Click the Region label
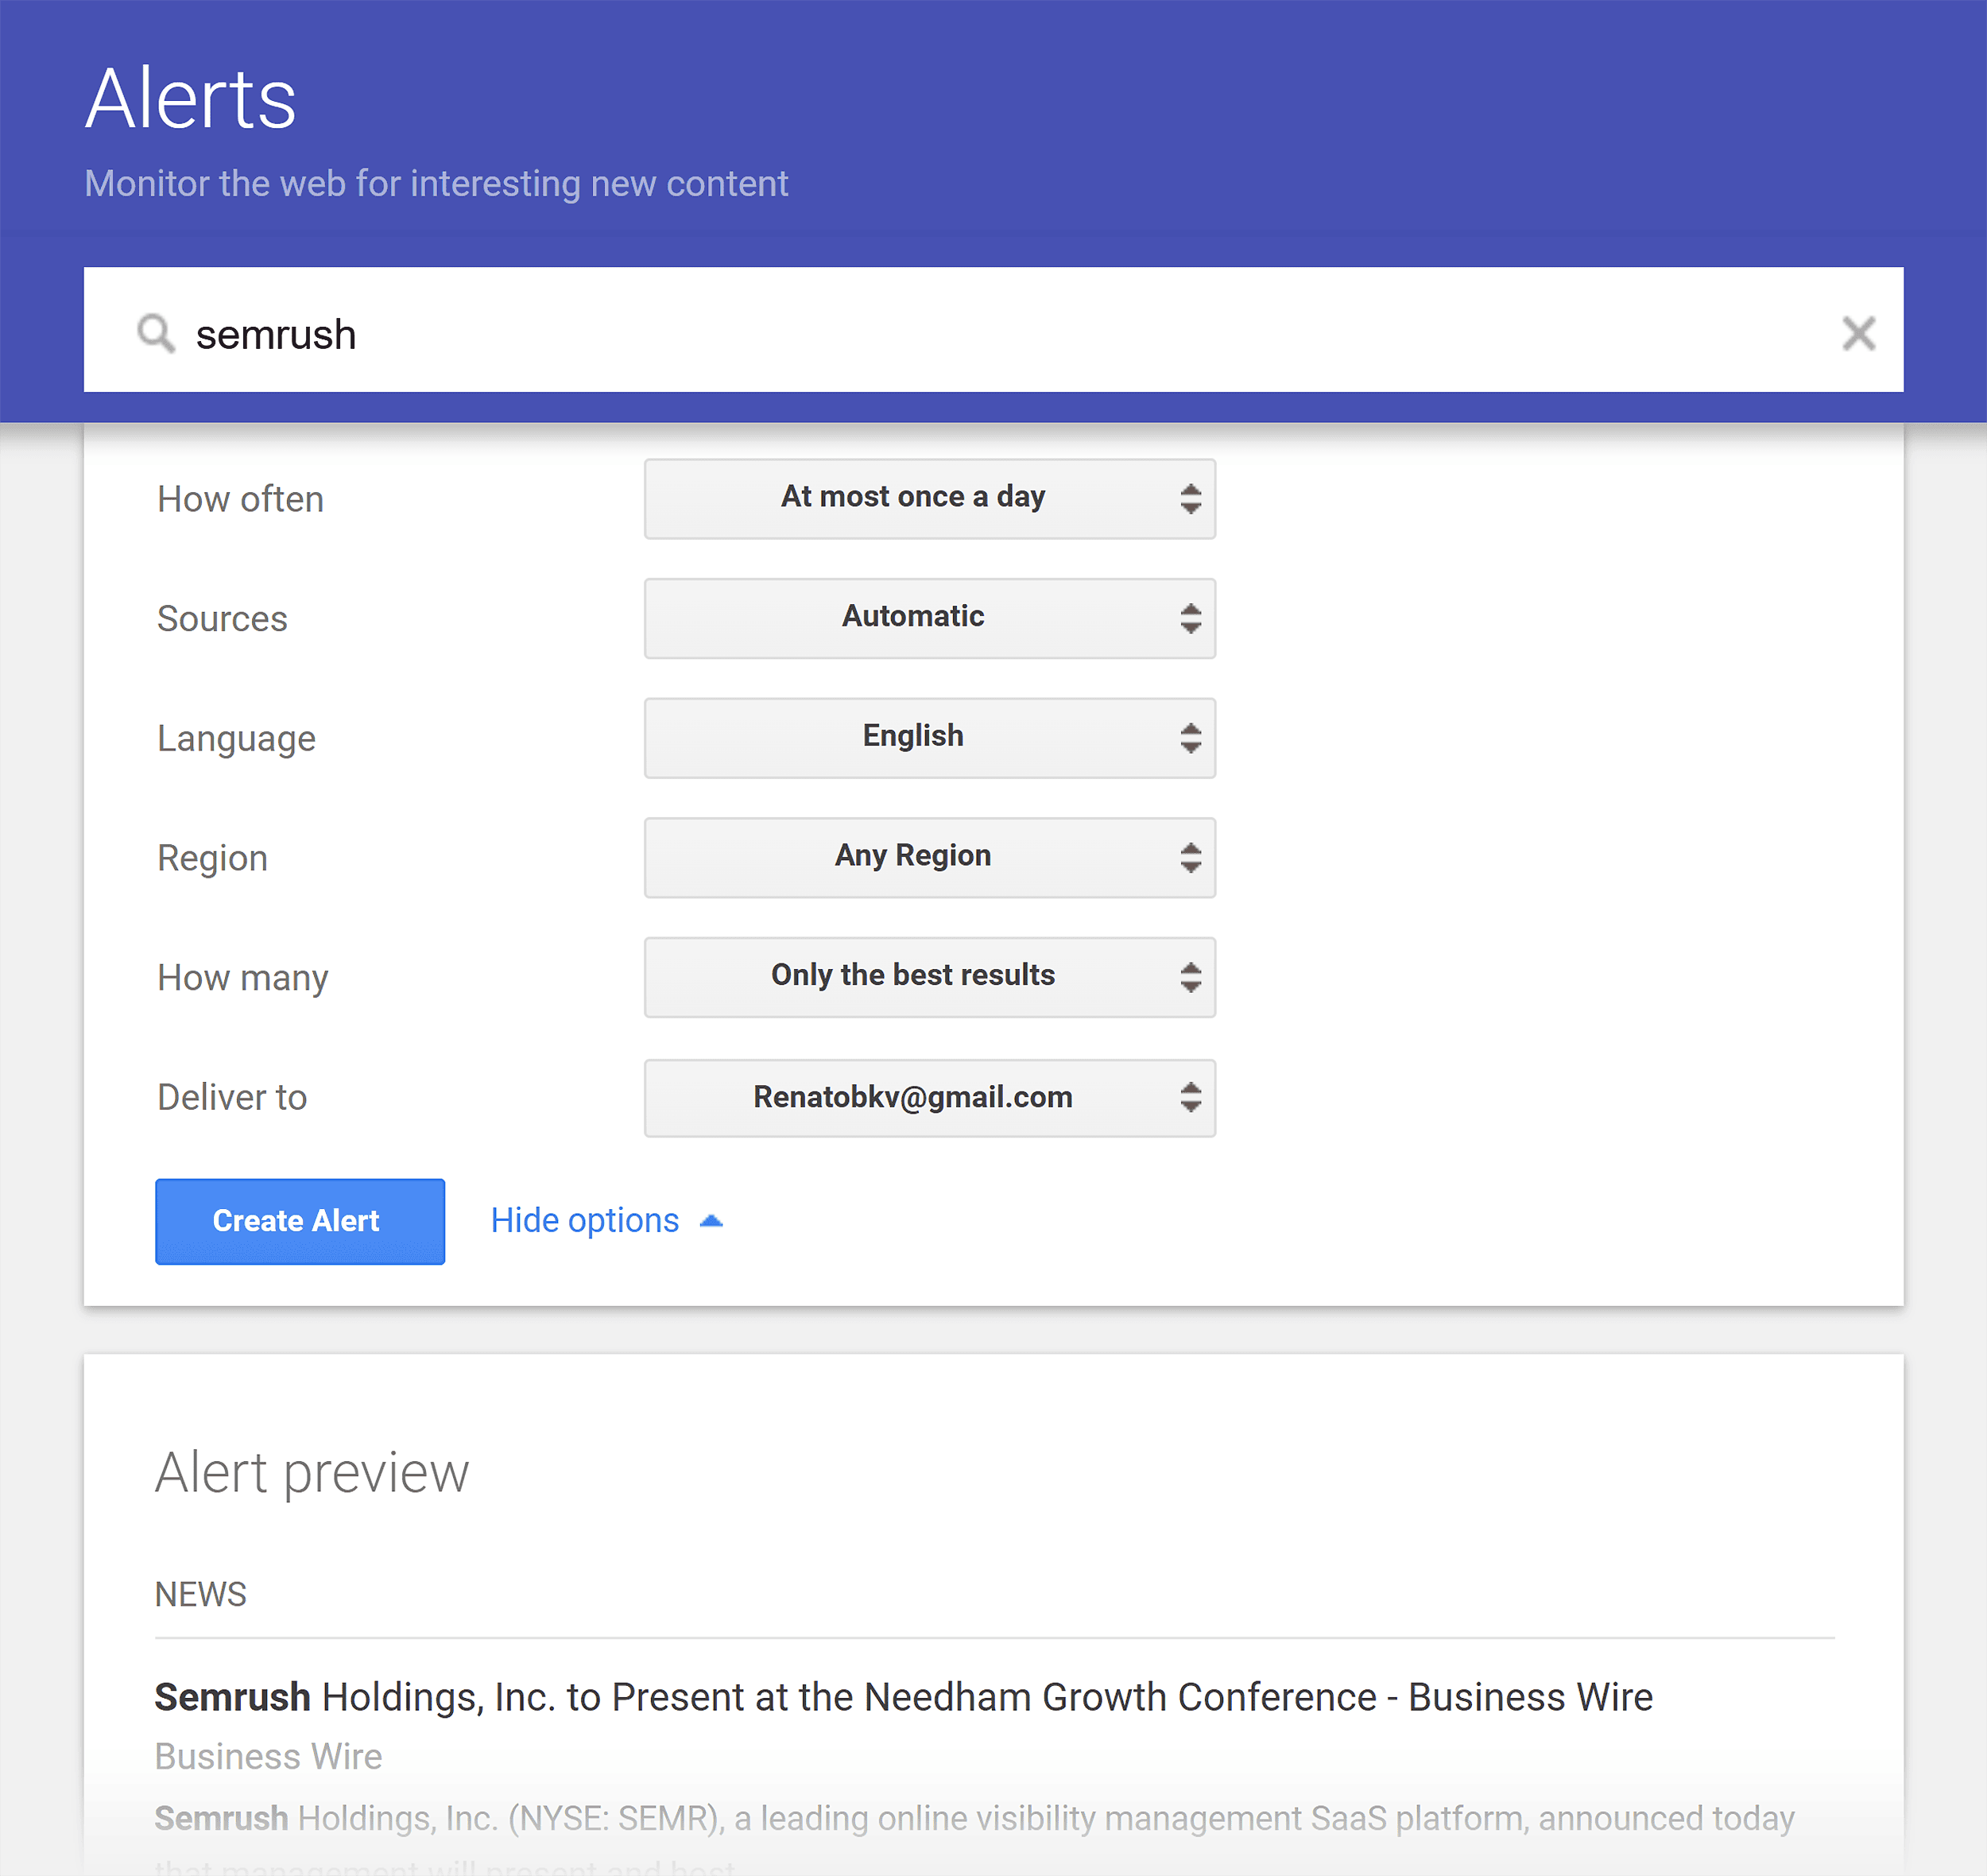This screenshot has height=1876, width=1987. pos(212,859)
